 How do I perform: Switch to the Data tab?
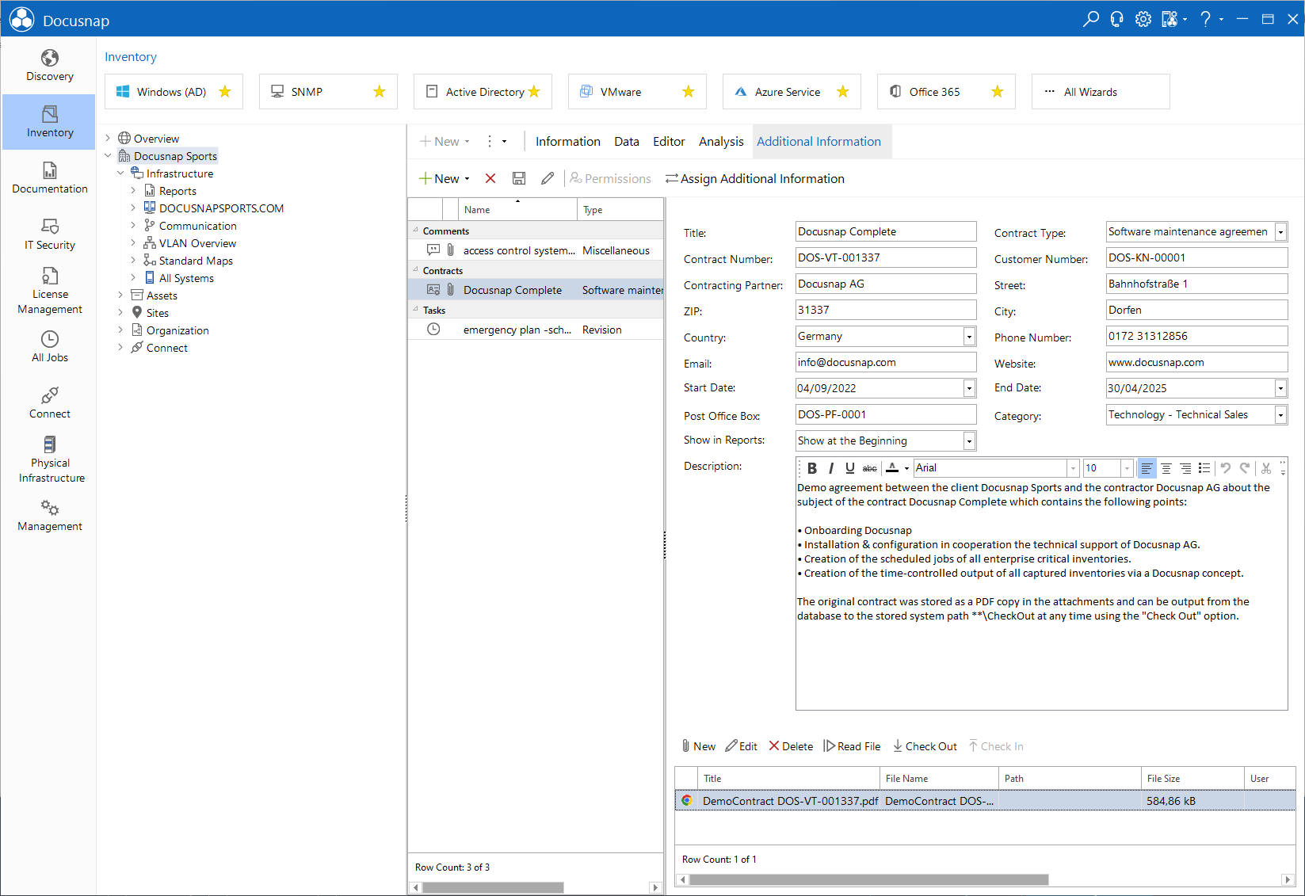point(627,141)
